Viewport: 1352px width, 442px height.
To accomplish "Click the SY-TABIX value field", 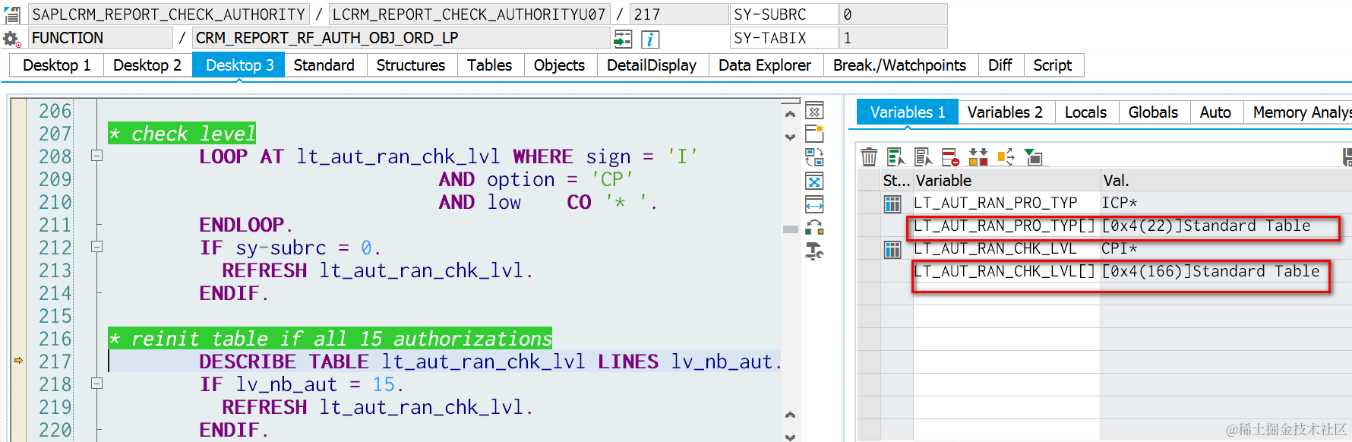I will 893,38.
